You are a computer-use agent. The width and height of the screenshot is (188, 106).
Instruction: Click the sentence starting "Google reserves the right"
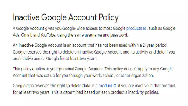coord(94,55)
